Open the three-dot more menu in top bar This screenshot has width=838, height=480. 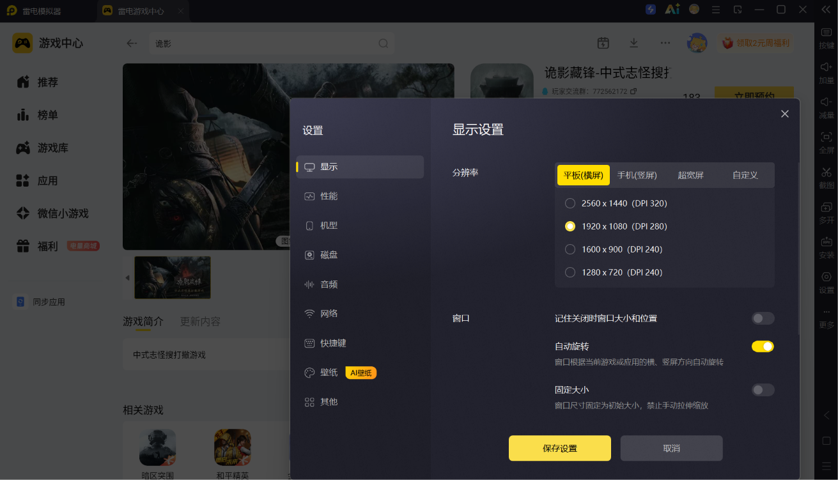(x=665, y=43)
